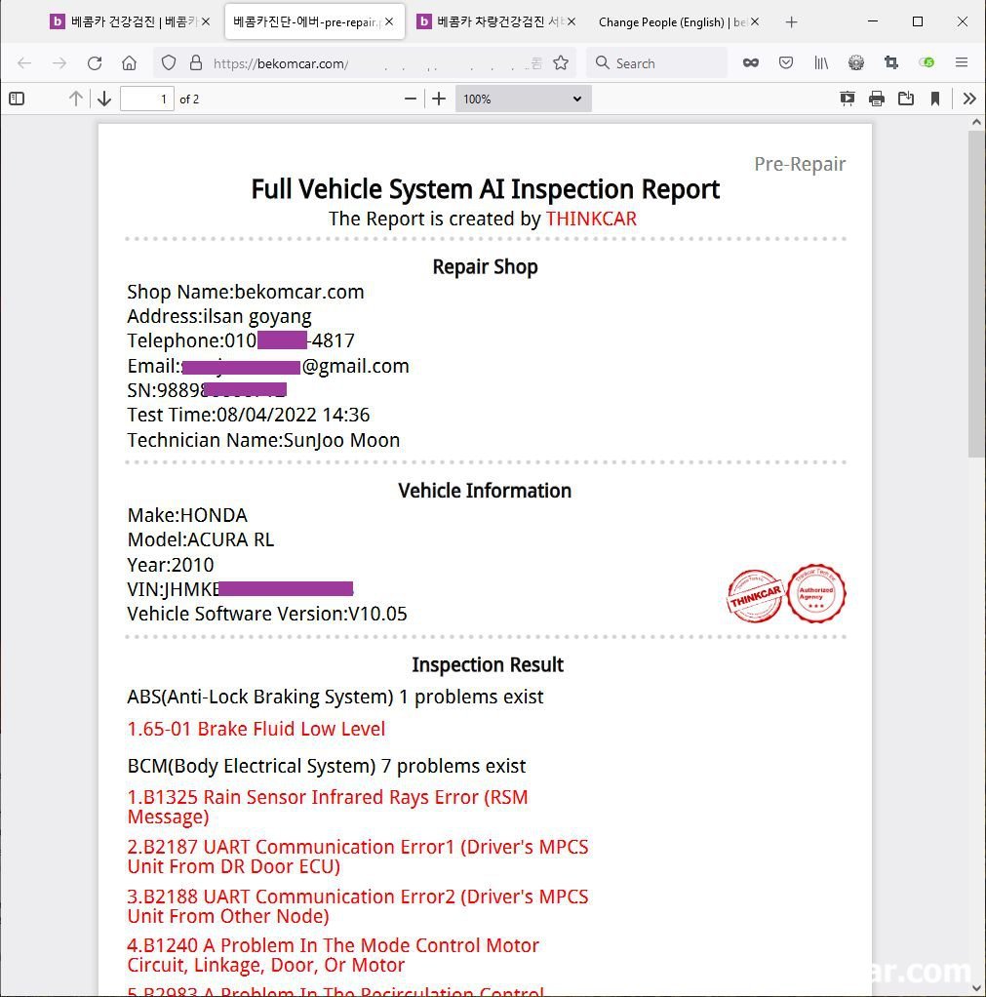Click 'Vehicle Software Version:V10.05' line
Screen dimensions: 986x997
267,614
